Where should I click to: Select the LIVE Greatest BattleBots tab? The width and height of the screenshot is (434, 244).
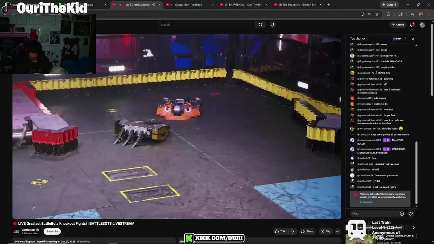136,5
